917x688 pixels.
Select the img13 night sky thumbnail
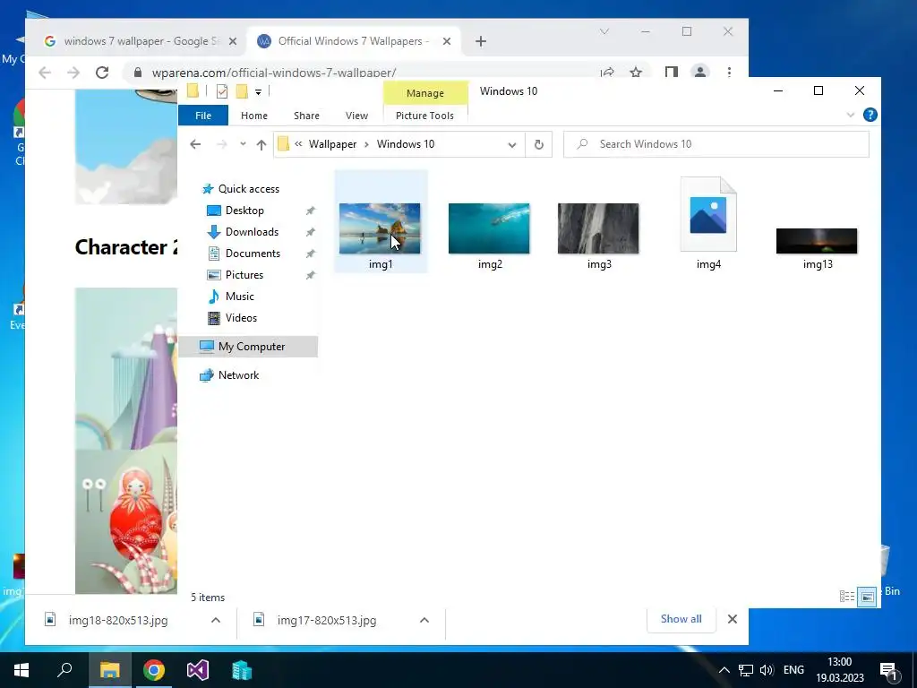(x=817, y=241)
